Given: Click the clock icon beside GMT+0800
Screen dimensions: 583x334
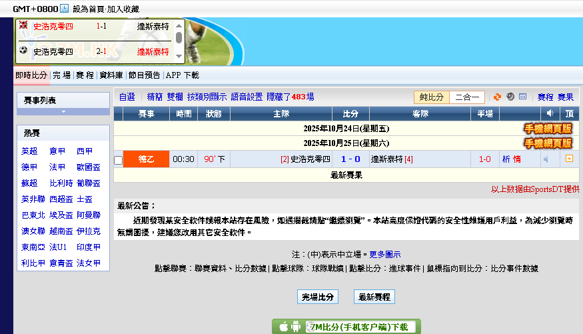Looking at the screenshot, I should point(64,9).
